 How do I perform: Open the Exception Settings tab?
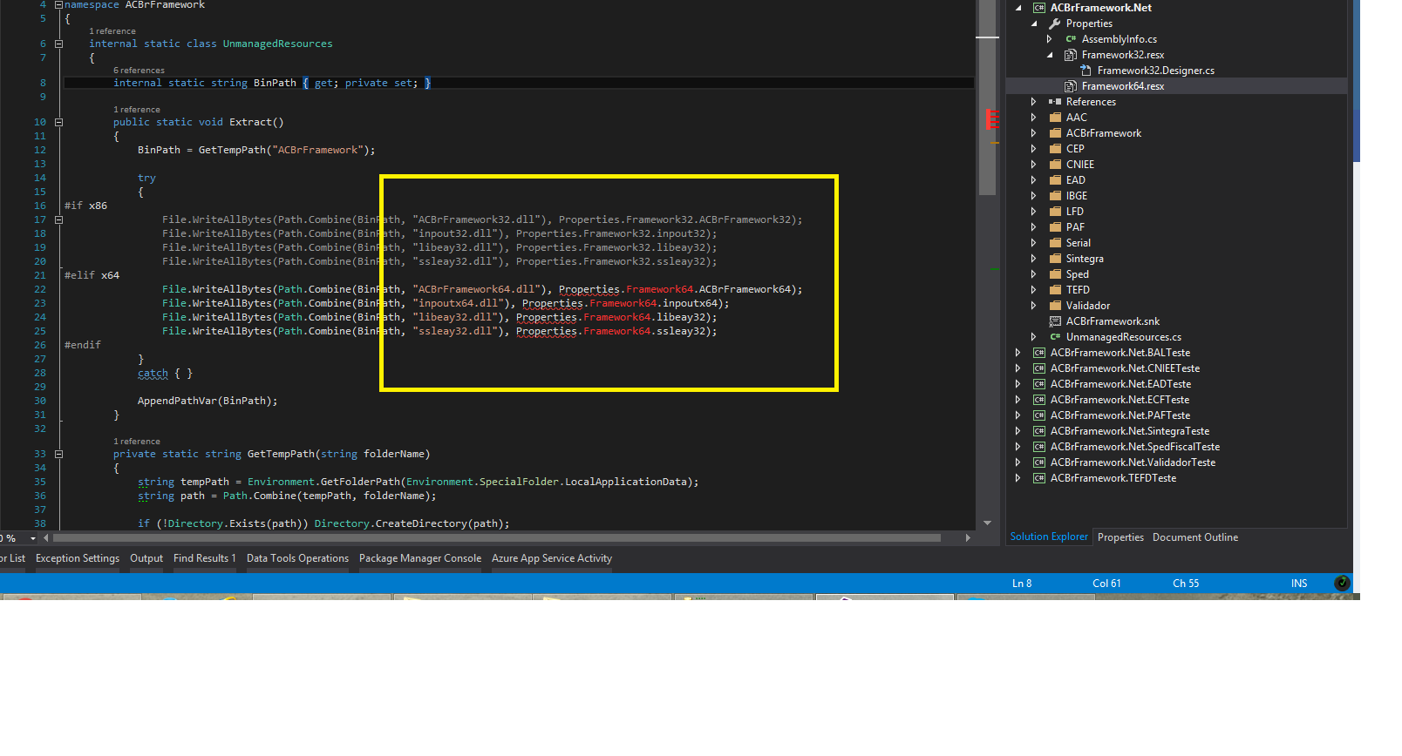[78, 558]
